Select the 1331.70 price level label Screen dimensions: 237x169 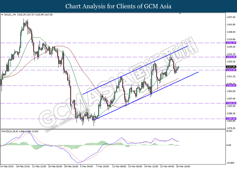pos(231,43)
